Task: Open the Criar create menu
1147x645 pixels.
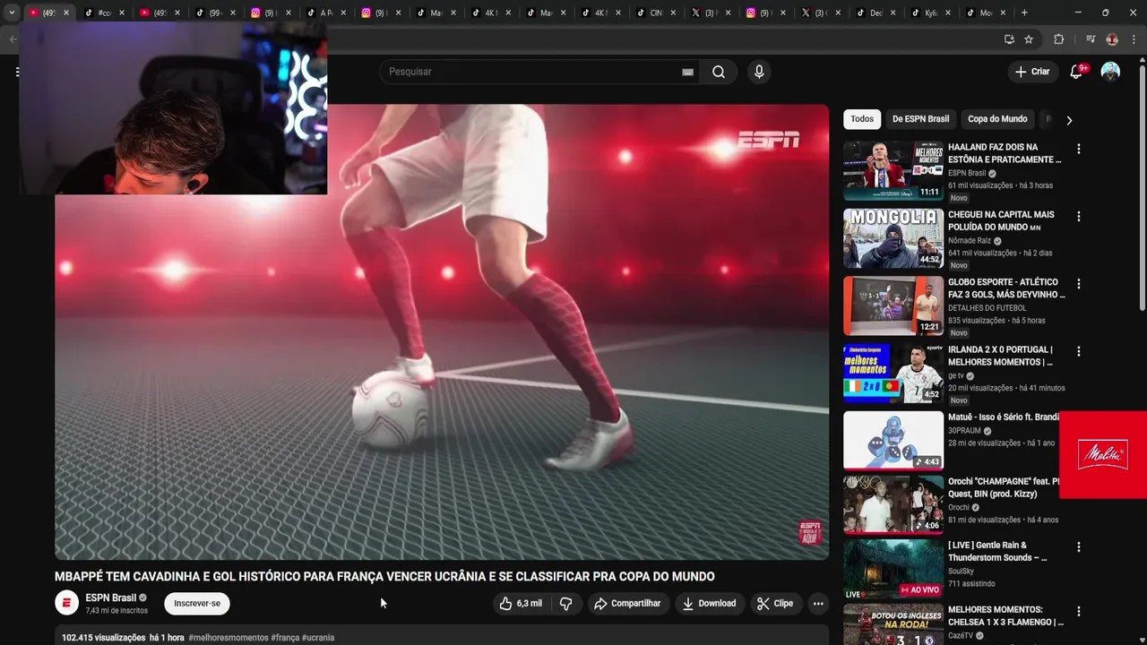Action: click(x=1032, y=72)
